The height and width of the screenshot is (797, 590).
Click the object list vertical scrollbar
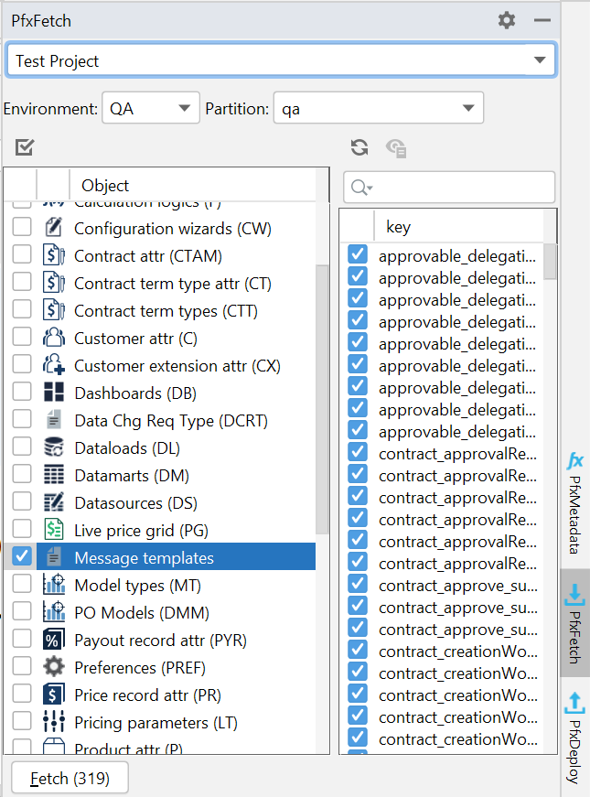[322, 400]
